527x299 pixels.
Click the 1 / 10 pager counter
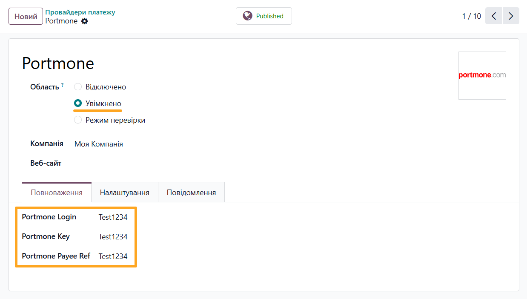[x=472, y=16]
